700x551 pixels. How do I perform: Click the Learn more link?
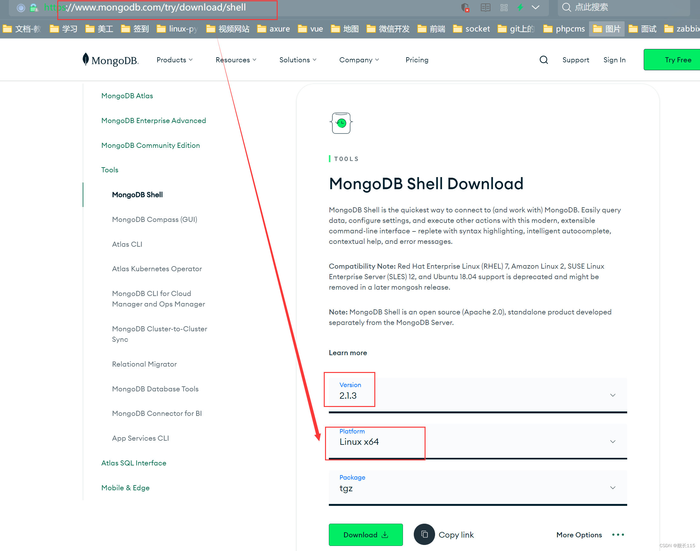point(348,352)
